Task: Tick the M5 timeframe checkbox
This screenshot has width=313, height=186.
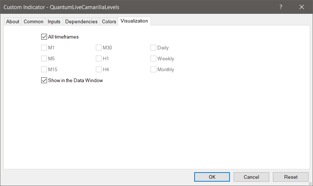Action: point(44,58)
